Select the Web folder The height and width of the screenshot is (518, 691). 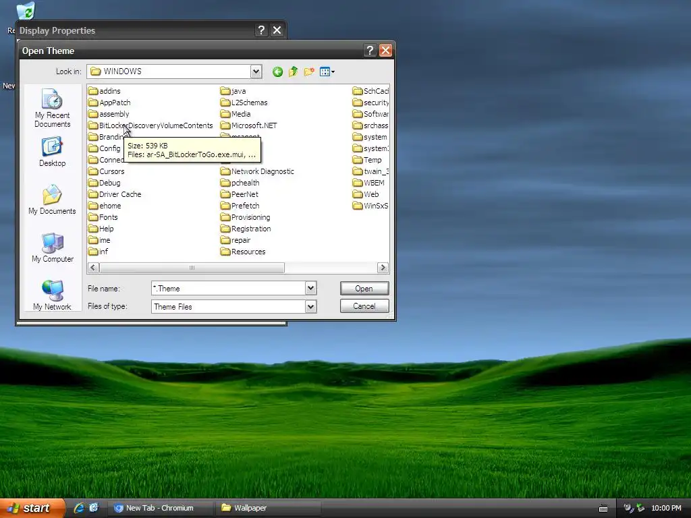coord(366,194)
